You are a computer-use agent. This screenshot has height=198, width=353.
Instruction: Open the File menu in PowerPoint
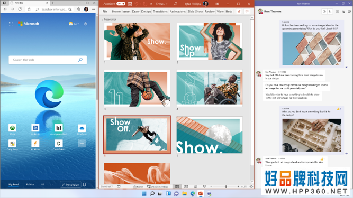105,11
